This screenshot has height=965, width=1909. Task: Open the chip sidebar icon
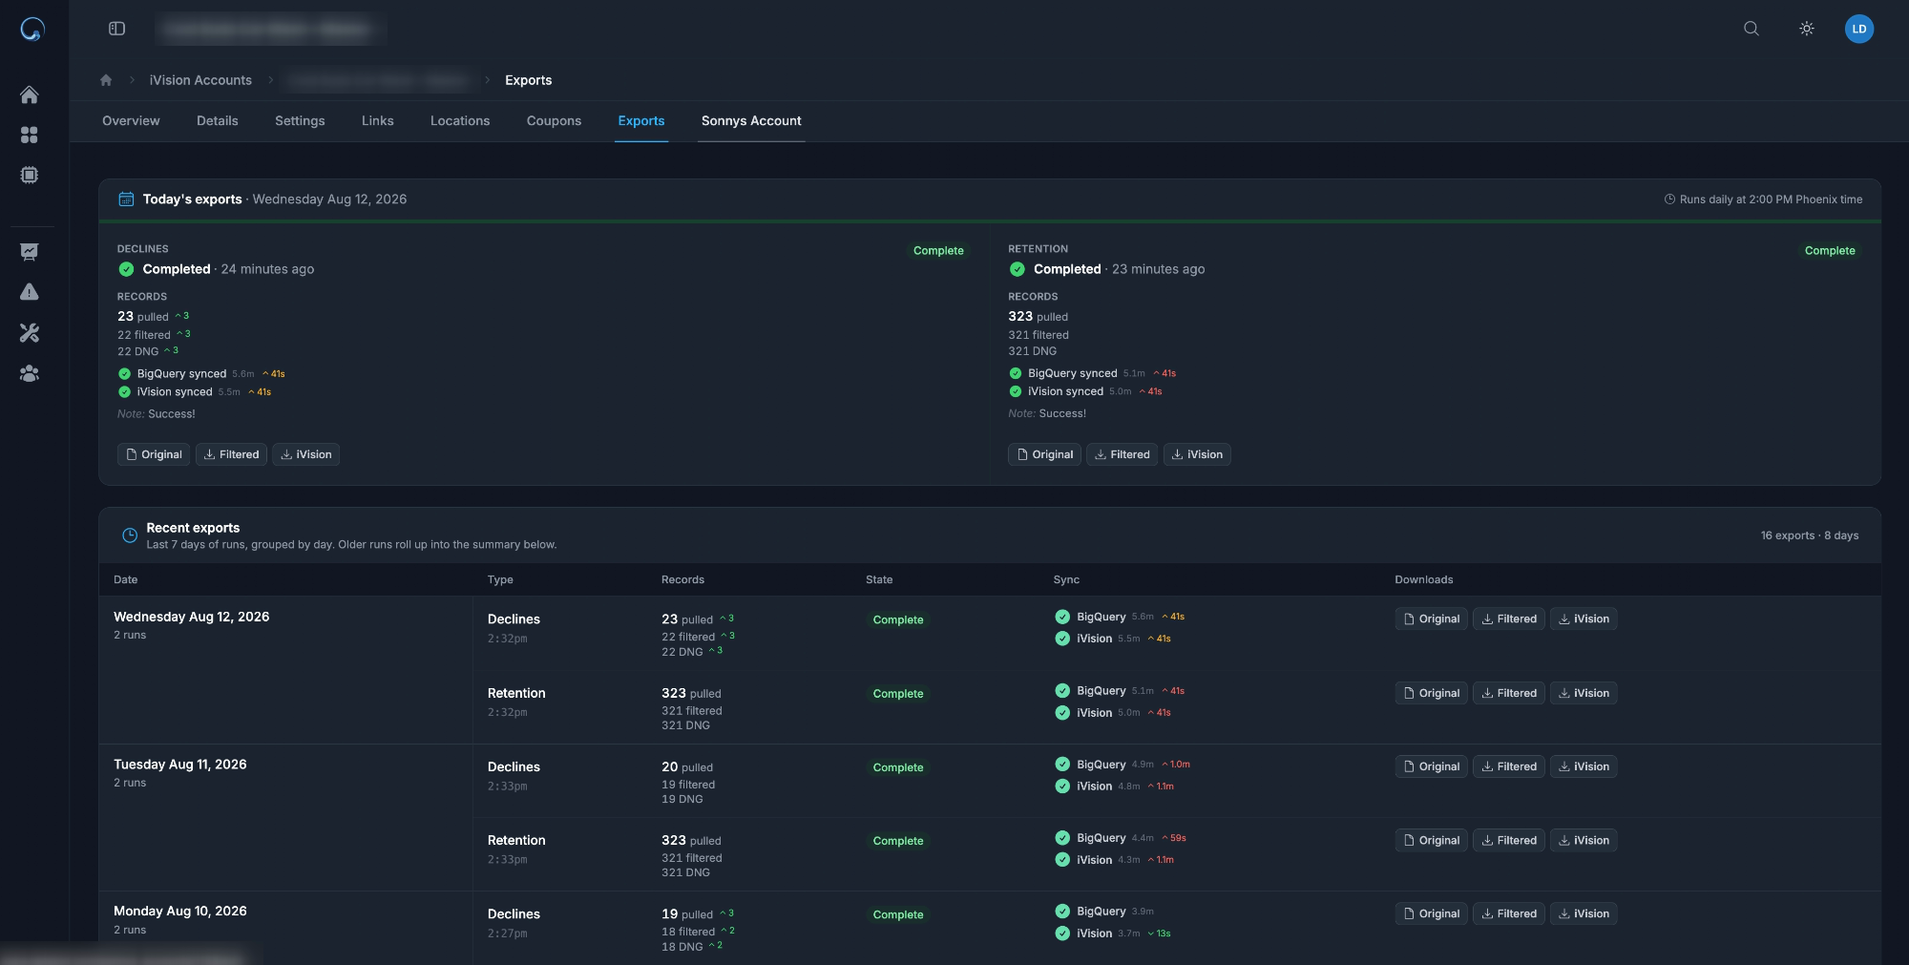tap(30, 175)
